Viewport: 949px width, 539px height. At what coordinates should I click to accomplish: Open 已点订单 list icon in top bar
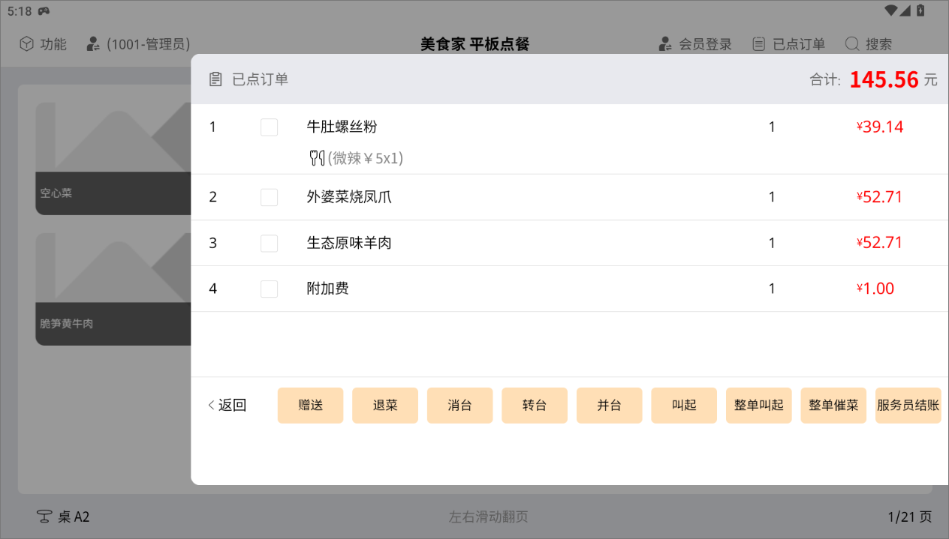[760, 44]
